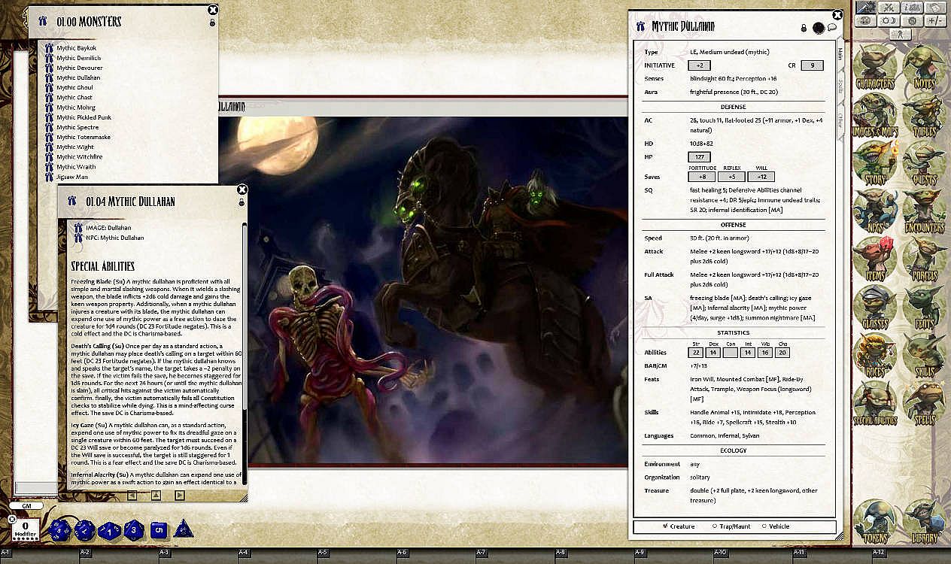Pick the d20 die
The height and width of the screenshot is (564, 951).
pyautogui.click(x=59, y=531)
